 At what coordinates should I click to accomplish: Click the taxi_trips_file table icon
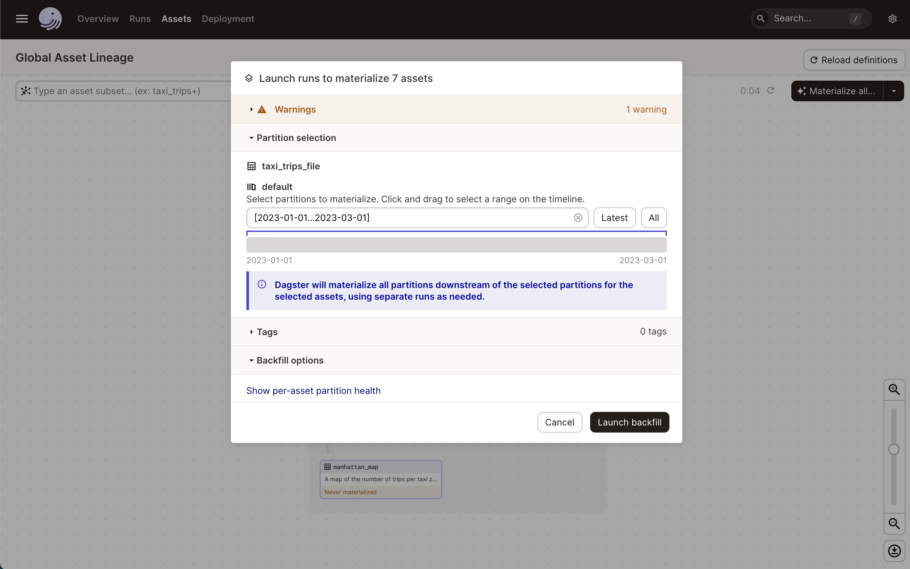point(251,166)
